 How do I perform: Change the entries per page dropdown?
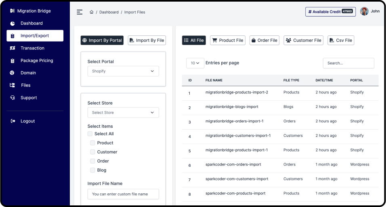pyautogui.click(x=195, y=63)
